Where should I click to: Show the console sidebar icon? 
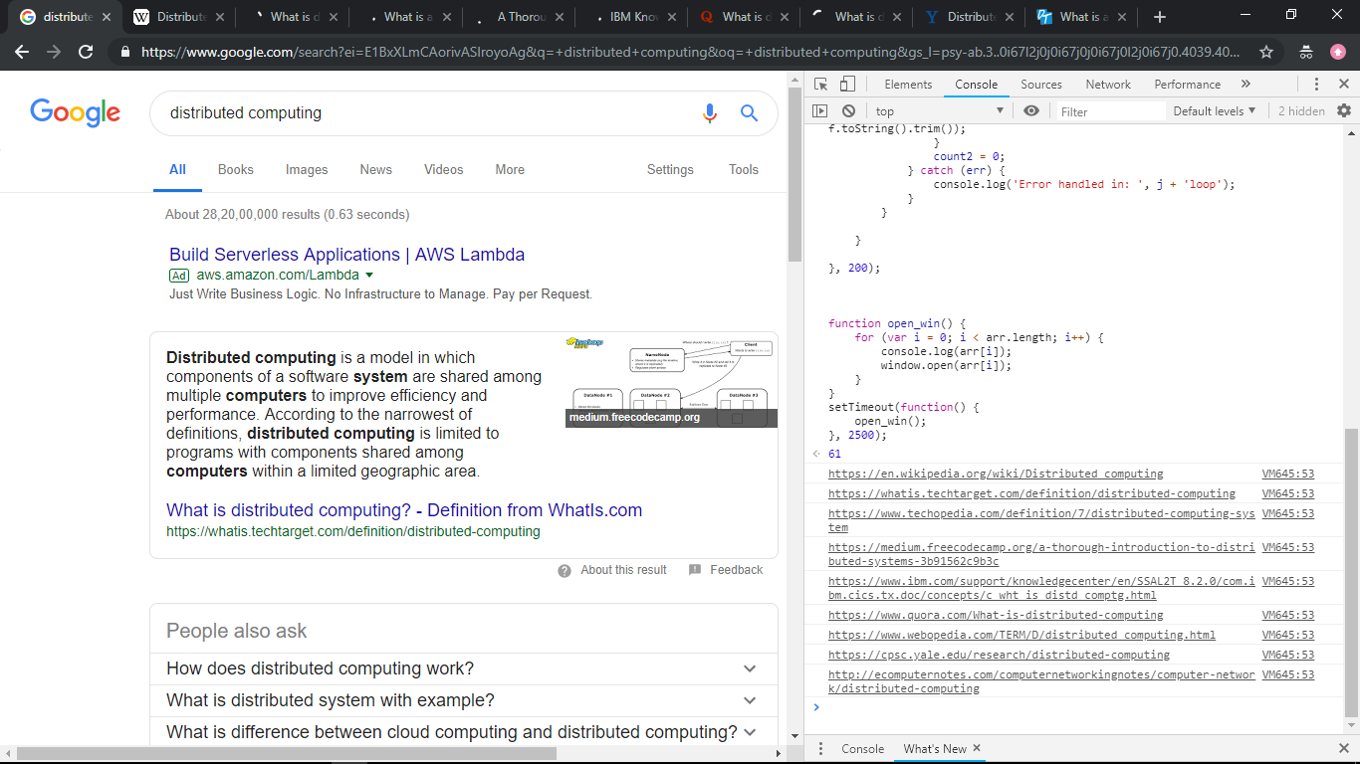coord(820,111)
